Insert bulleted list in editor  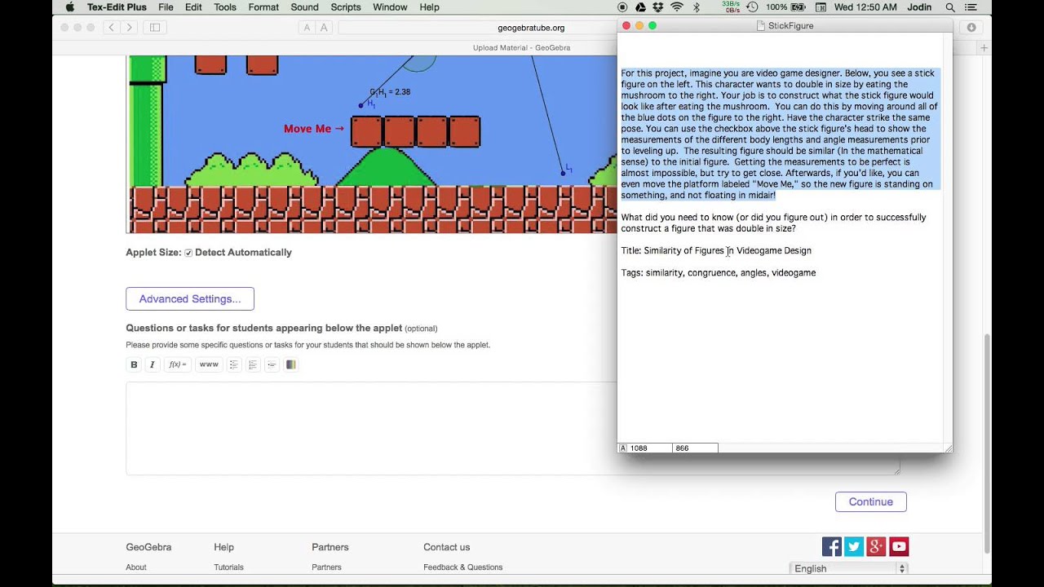point(233,364)
